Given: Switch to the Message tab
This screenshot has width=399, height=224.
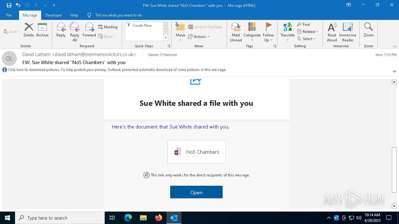Looking at the screenshot, I should tap(30, 15).
